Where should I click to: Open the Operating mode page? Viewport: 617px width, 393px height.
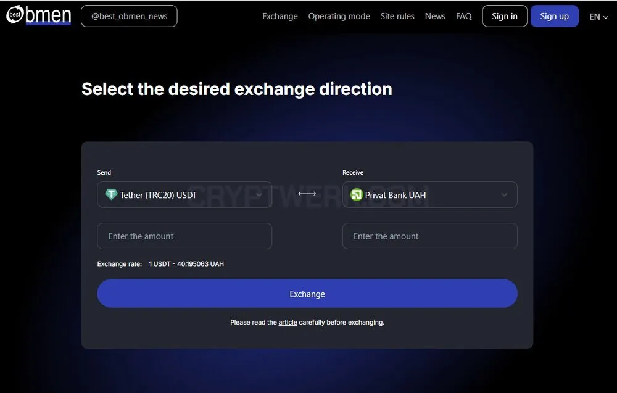[339, 16]
